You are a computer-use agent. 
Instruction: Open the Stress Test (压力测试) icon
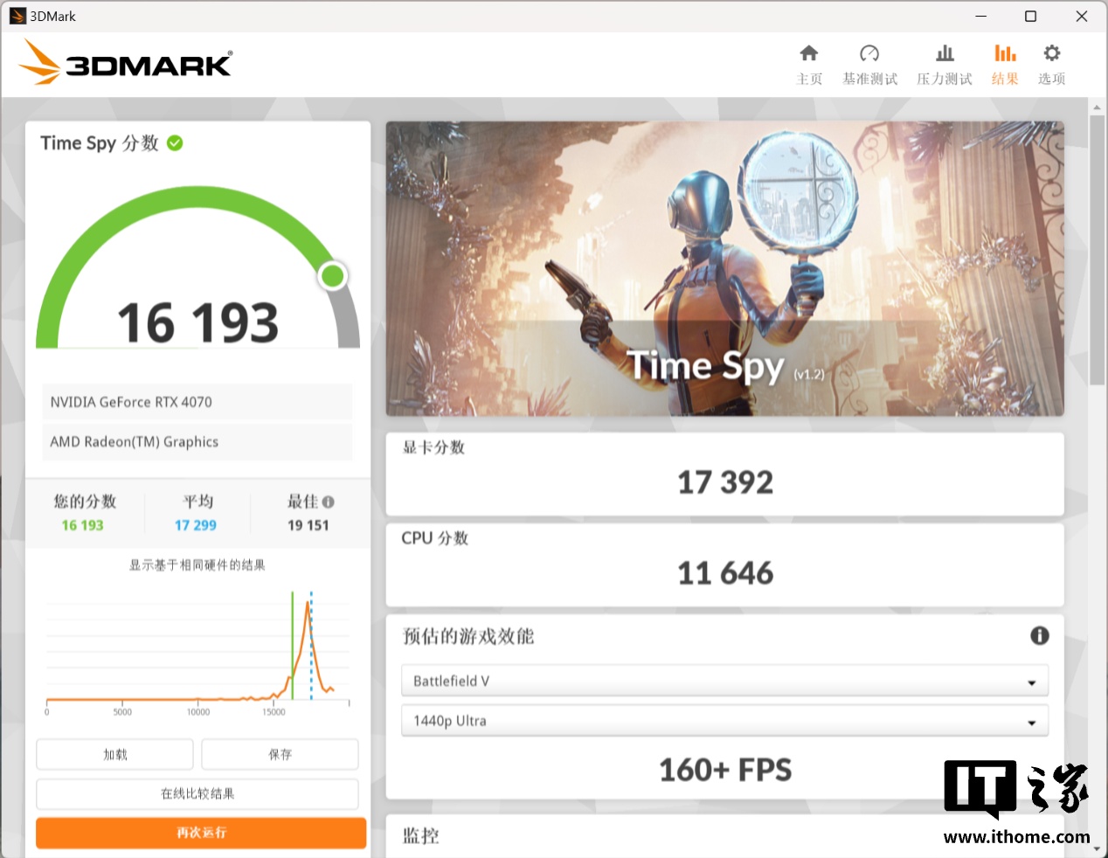[944, 54]
